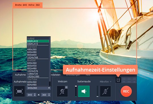Expand the Mikrofon device dropdown

(111, 82)
